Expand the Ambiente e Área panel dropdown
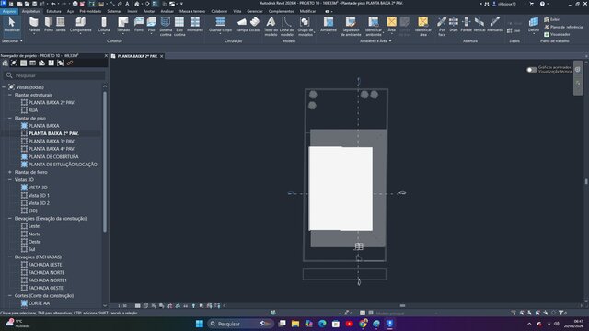Image resolution: width=589 pixels, height=331 pixels. [x=375, y=40]
